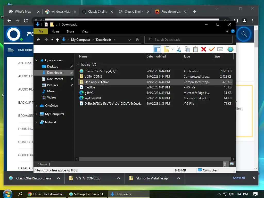Select Desktop in Quick access
Screen dimensions: 264x198
click(x=53, y=66)
